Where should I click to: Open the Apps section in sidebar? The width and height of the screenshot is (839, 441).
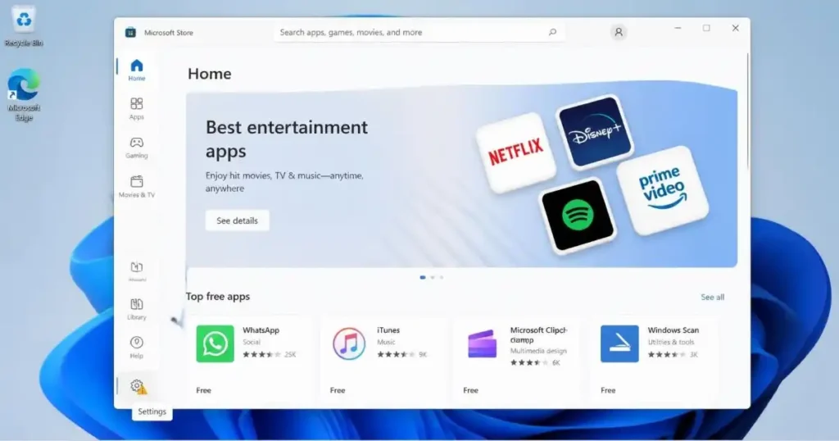tap(137, 108)
